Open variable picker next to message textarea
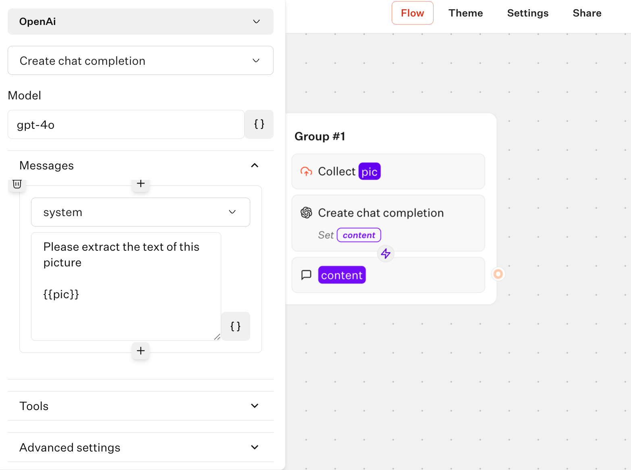Screen dimensions: 631x470 235,326
